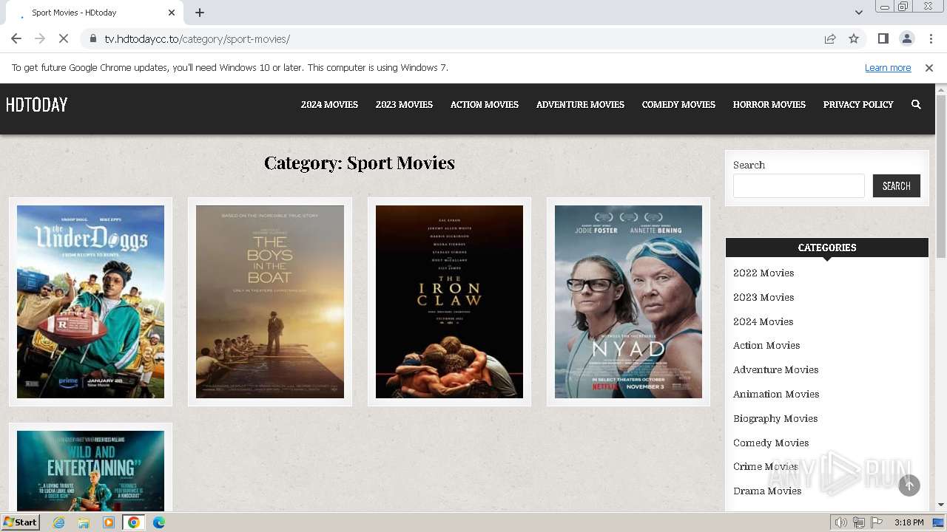The height and width of the screenshot is (532, 947).
Task: Open The Iron Claw movie poster
Action: tap(449, 301)
